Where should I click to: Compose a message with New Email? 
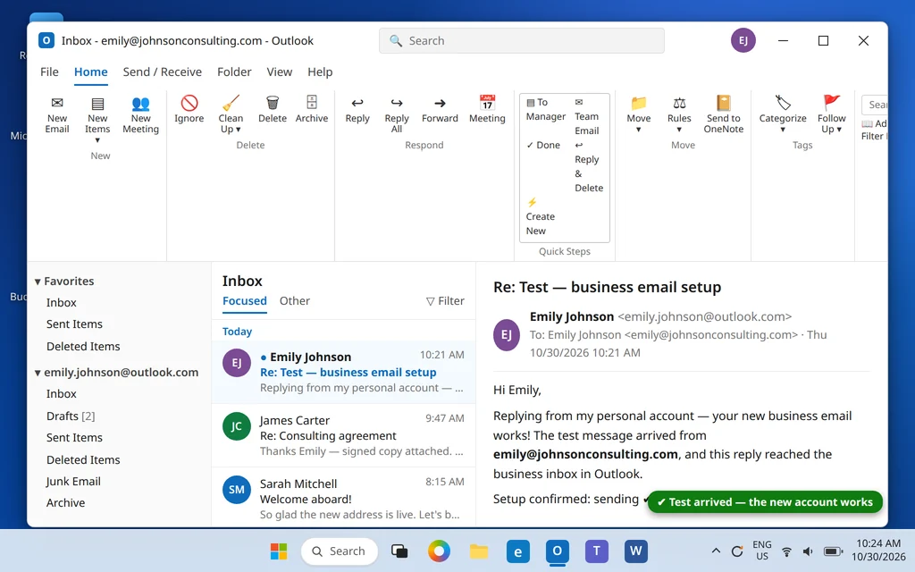pyautogui.click(x=57, y=115)
